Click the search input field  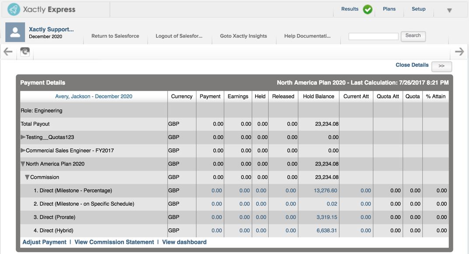pyautogui.click(x=373, y=36)
